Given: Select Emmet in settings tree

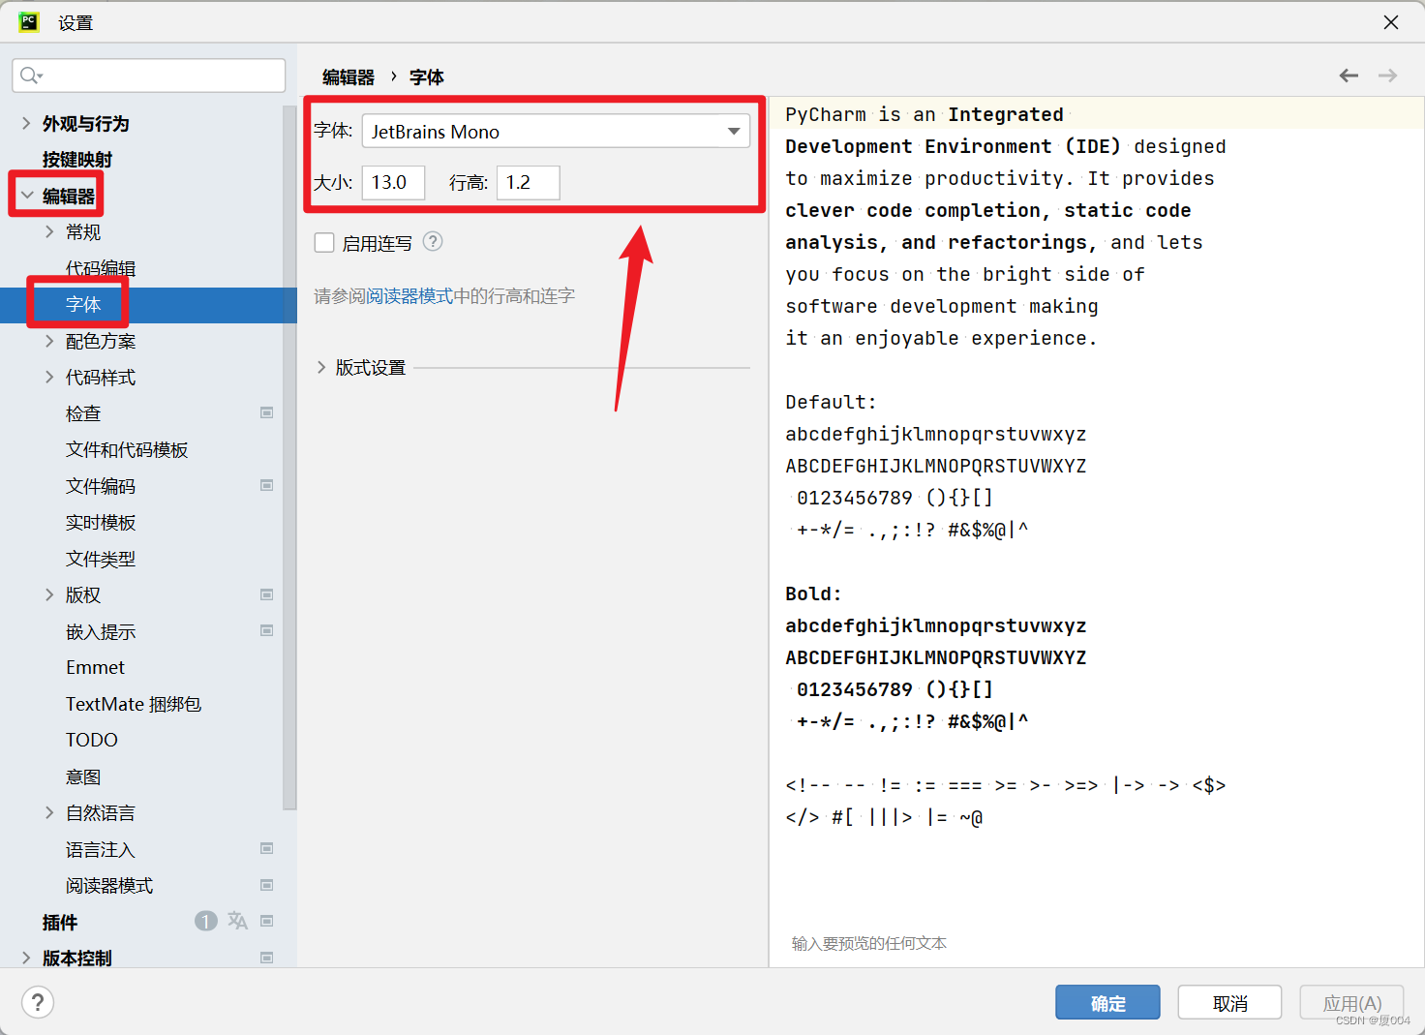Looking at the screenshot, I should 95,668.
